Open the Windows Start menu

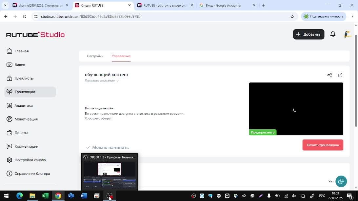pos(6,196)
